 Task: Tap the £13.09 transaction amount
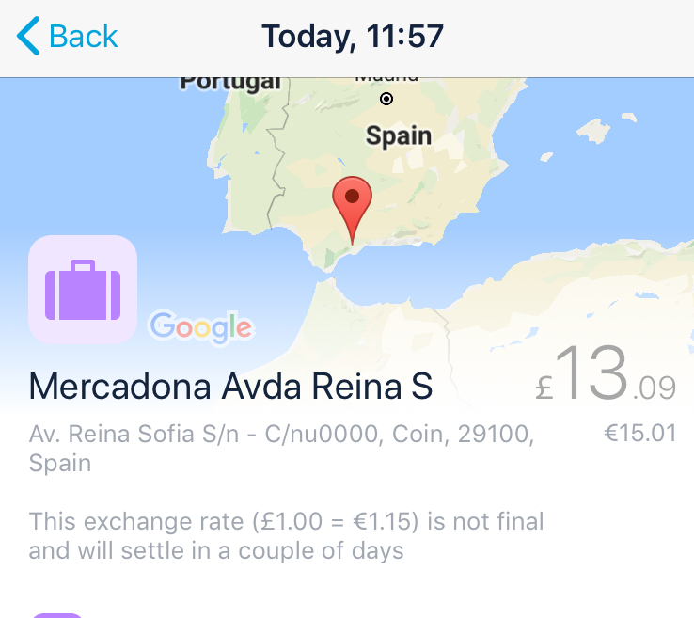(606, 374)
